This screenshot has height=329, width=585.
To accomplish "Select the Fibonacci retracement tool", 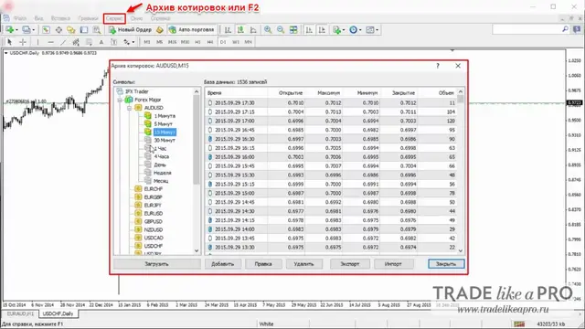I will [x=89, y=42].
